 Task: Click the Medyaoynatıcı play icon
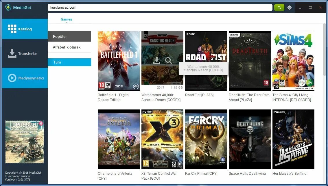click(12, 78)
